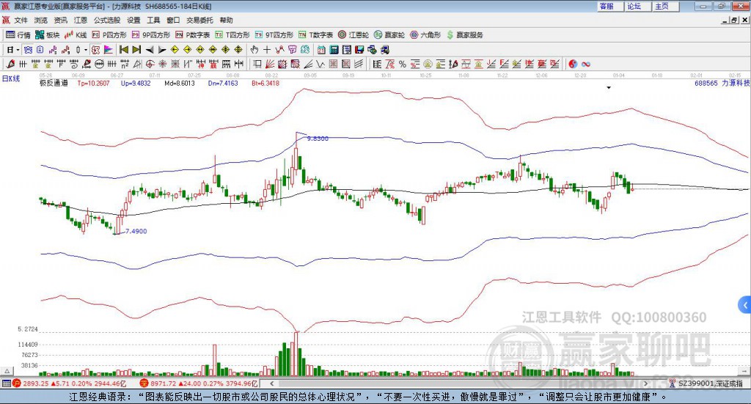Open the 公式选股 menu
This screenshot has width=751, height=404.
pos(107,20)
